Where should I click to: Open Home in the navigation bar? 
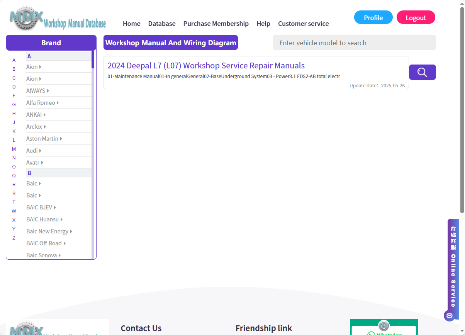(x=132, y=24)
